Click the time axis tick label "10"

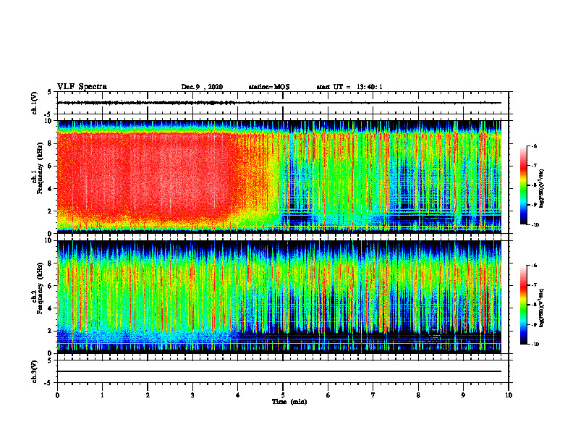coord(509,395)
